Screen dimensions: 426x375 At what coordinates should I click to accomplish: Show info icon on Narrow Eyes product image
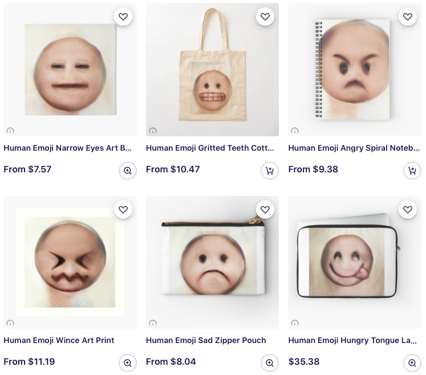[10, 131]
